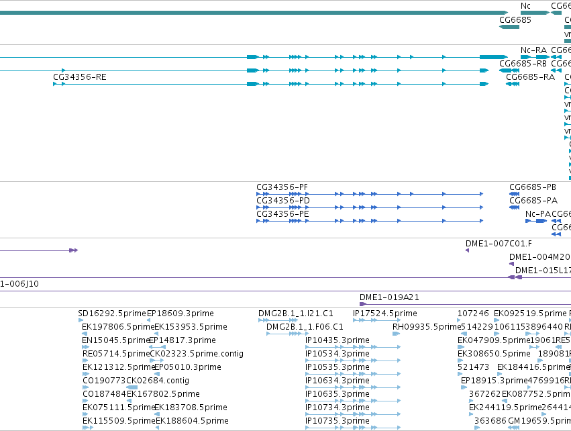This screenshot has width=571, height=431.
Task: Click the Nc gene label
Action: [525, 6]
